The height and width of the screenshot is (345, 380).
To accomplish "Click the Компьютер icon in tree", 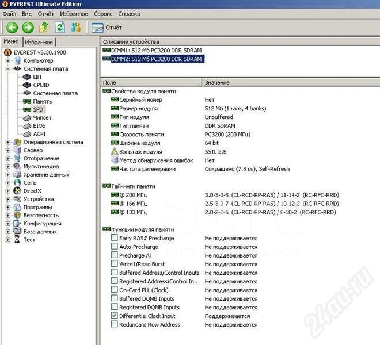I will point(17,61).
